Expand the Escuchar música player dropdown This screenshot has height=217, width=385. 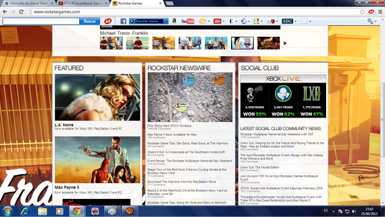coord(166,21)
